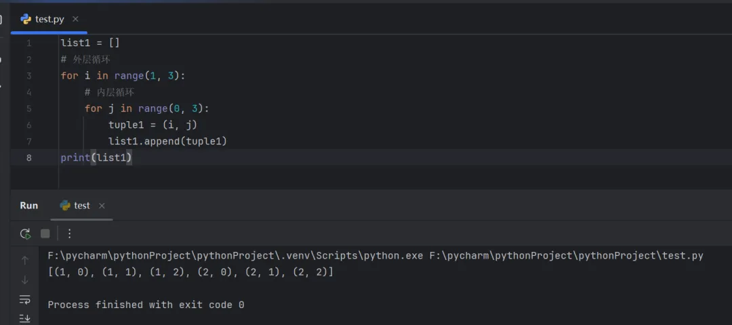Screen dimensions: 732x325
Task: Click the 'Process finished with exit code 0' text
Action: [x=146, y=305]
